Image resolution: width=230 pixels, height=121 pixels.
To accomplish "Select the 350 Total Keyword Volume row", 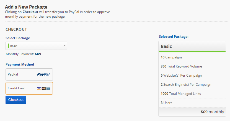I will click(192, 66).
